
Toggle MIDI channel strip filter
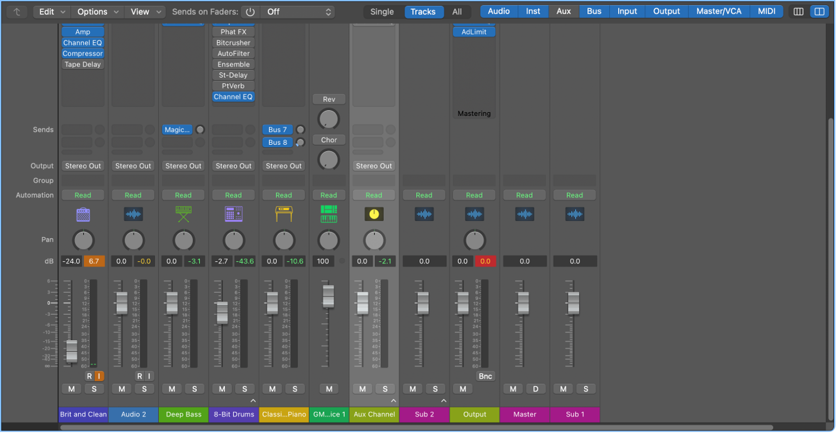click(x=767, y=12)
